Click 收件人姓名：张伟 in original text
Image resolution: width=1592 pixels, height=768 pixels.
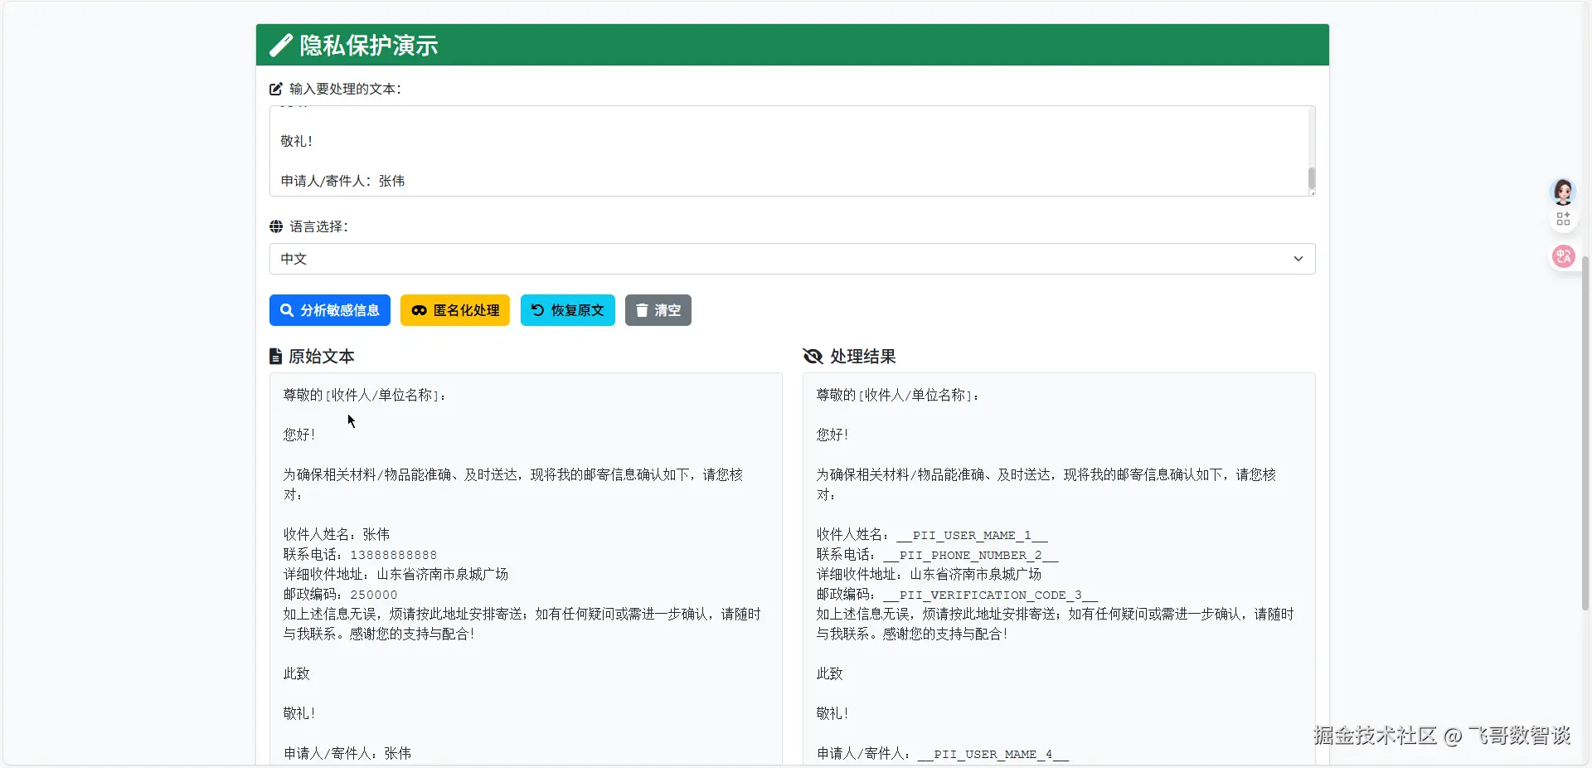[337, 535]
